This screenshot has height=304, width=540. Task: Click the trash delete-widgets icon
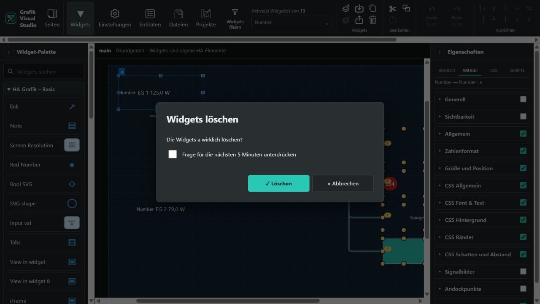click(373, 20)
